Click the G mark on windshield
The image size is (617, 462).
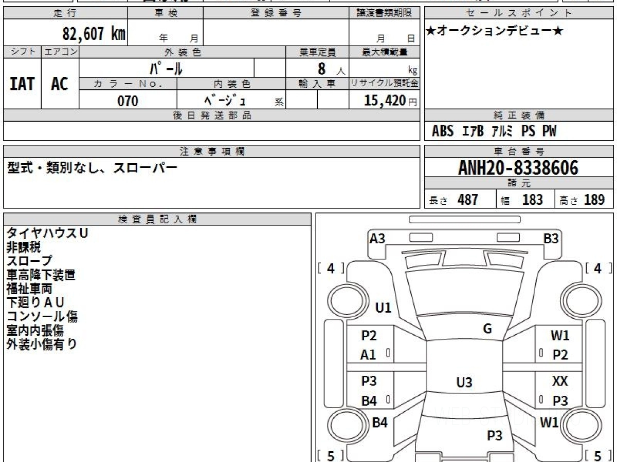coord(487,329)
